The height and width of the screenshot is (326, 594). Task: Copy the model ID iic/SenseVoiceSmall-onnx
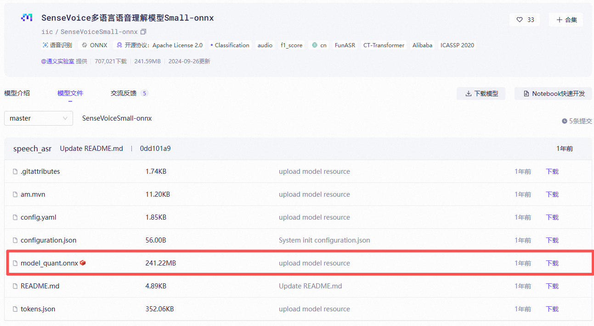[143, 32]
